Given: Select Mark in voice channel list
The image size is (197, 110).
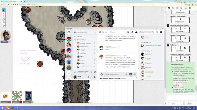Looking at the screenshot, I should pyautogui.click(x=82, y=57).
